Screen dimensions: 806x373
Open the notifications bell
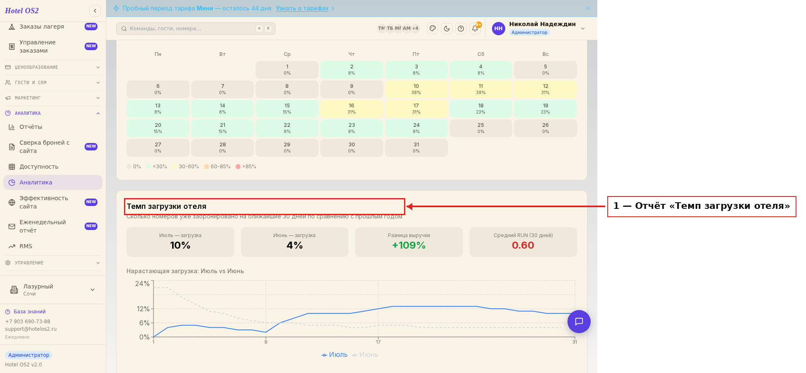click(x=475, y=29)
